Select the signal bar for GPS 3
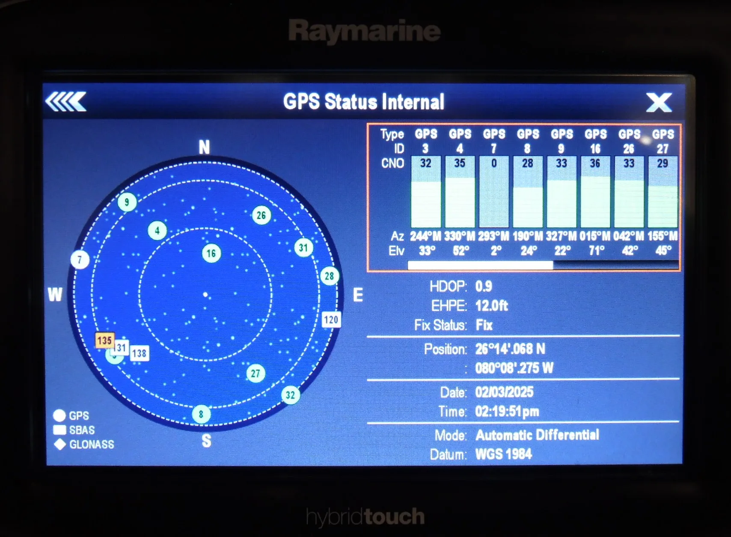The height and width of the screenshot is (537, 731). 426,192
